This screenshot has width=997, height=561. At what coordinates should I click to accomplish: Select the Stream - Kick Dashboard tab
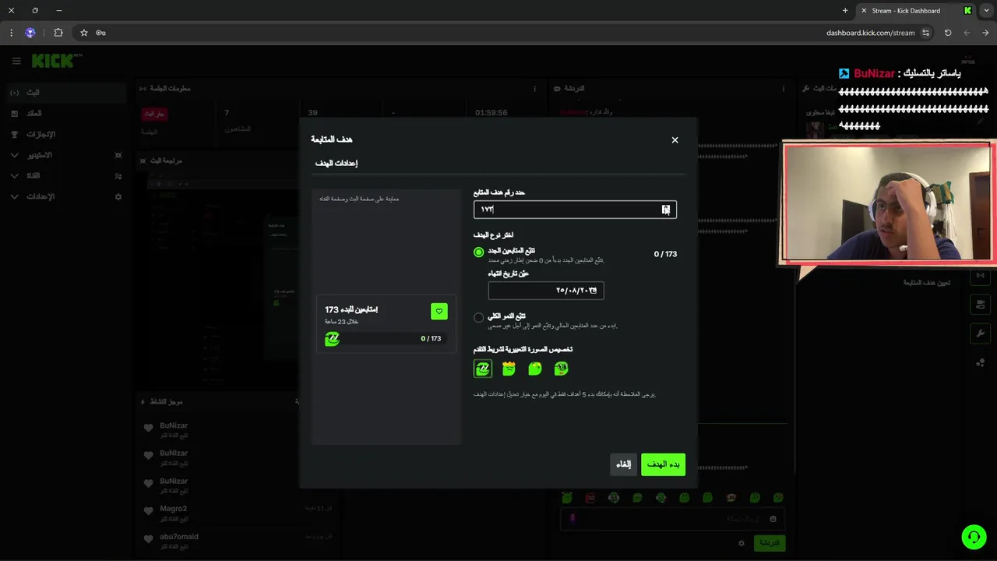point(915,11)
